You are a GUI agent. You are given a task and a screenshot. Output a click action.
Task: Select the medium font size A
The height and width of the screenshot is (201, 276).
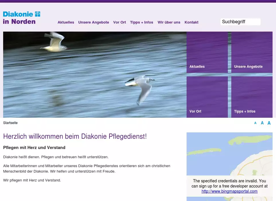(x=262, y=123)
